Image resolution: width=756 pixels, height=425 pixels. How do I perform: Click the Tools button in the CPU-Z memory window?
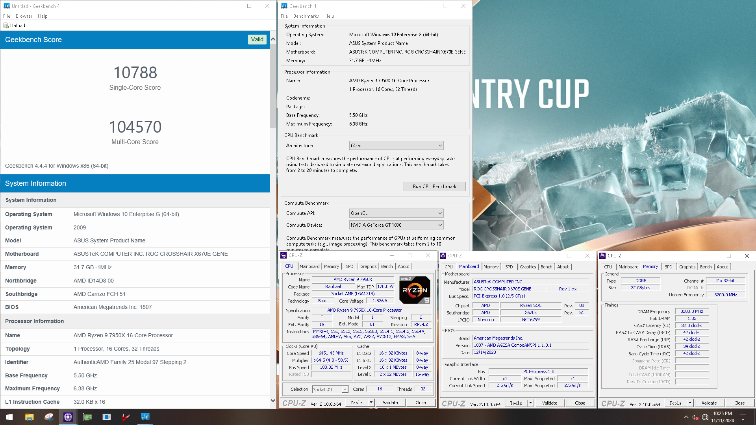pos(675,403)
